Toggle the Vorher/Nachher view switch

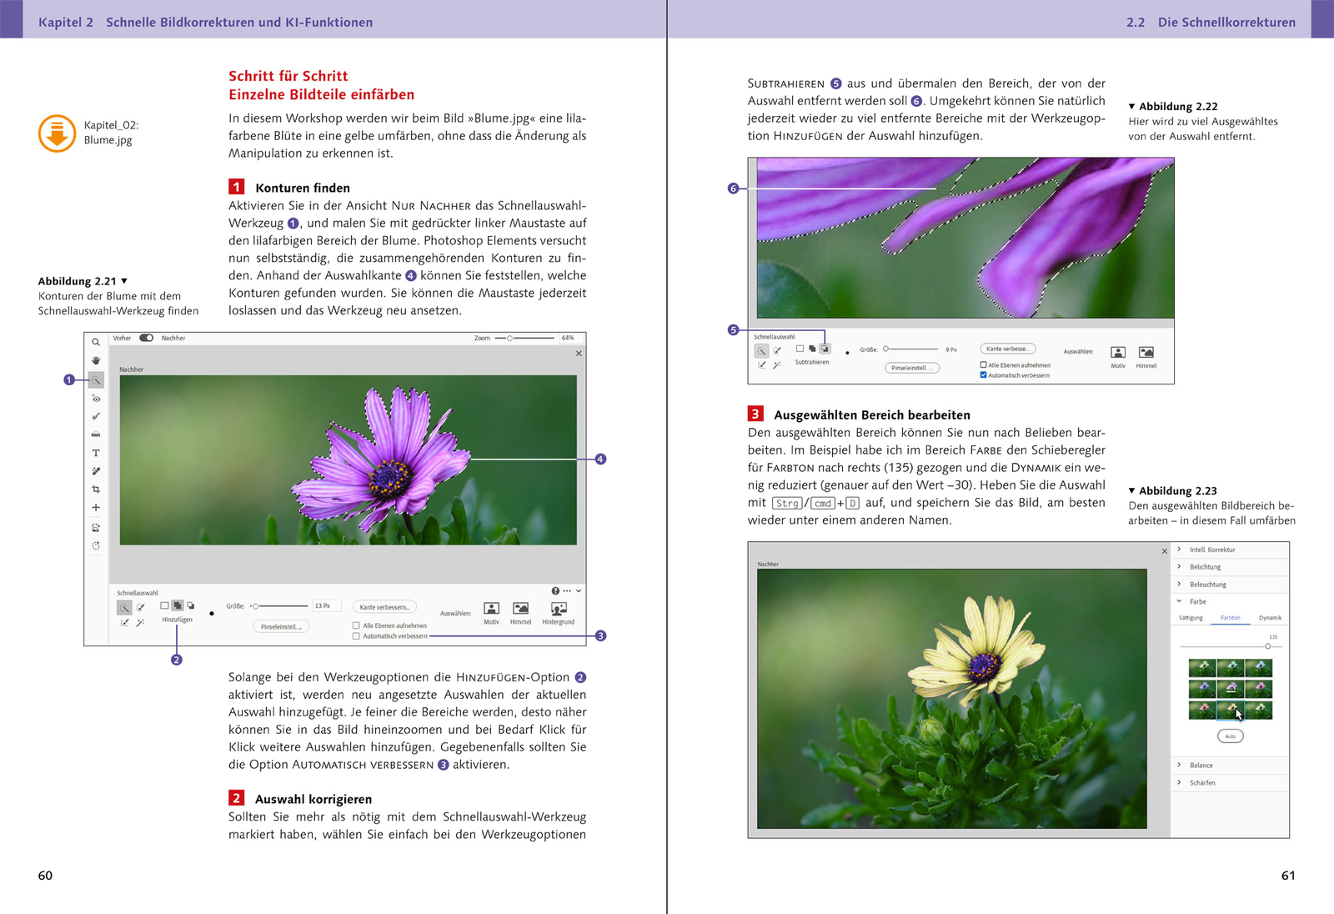147,338
